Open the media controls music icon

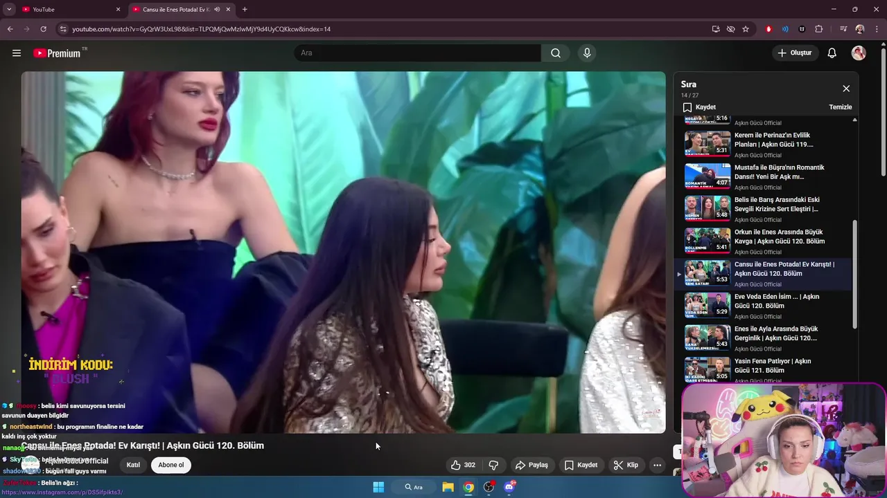(x=843, y=29)
